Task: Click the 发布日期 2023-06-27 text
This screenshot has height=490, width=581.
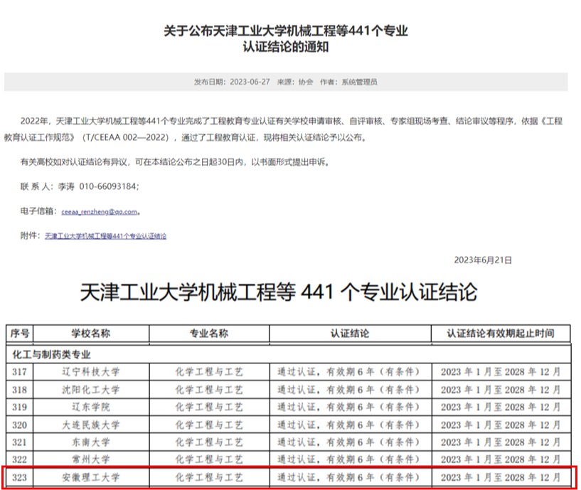Action: click(230, 82)
